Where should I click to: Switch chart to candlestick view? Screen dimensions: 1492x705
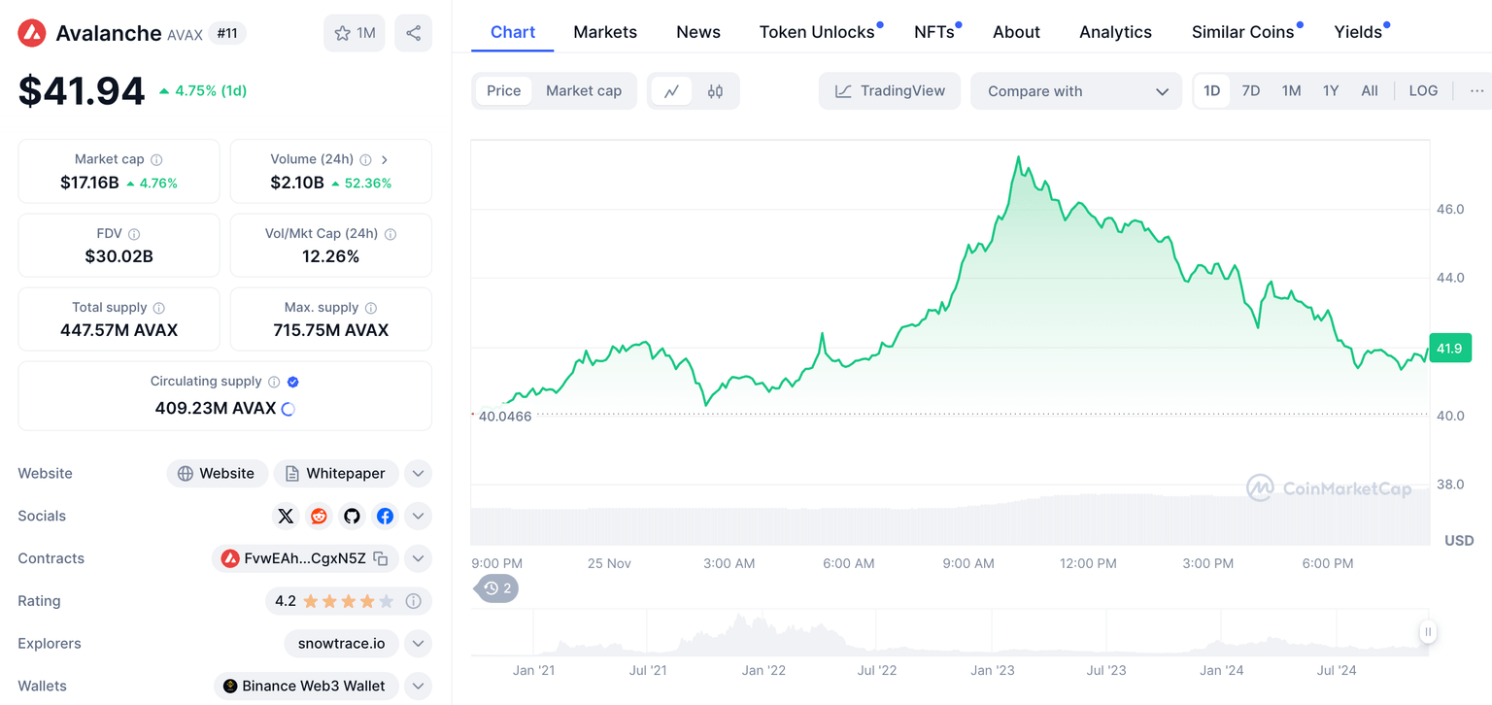715,91
